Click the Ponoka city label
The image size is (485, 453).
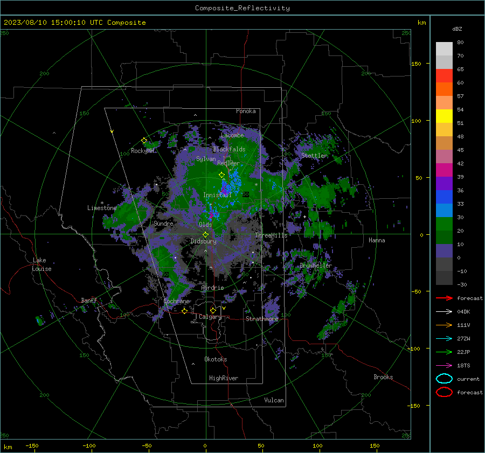[x=246, y=111]
